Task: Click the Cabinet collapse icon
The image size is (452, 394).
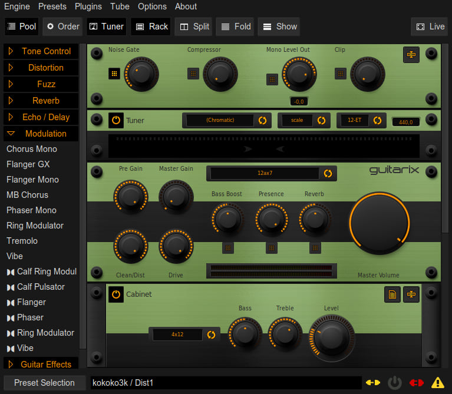Action: tap(411, 294)
